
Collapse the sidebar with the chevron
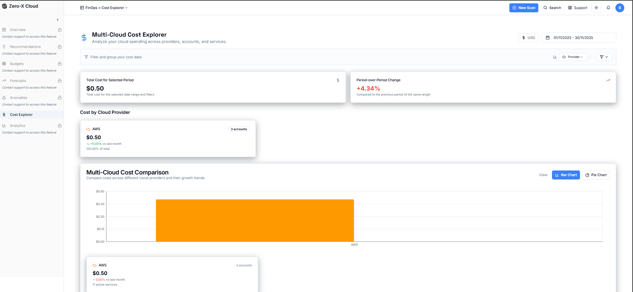coord(58,20)
